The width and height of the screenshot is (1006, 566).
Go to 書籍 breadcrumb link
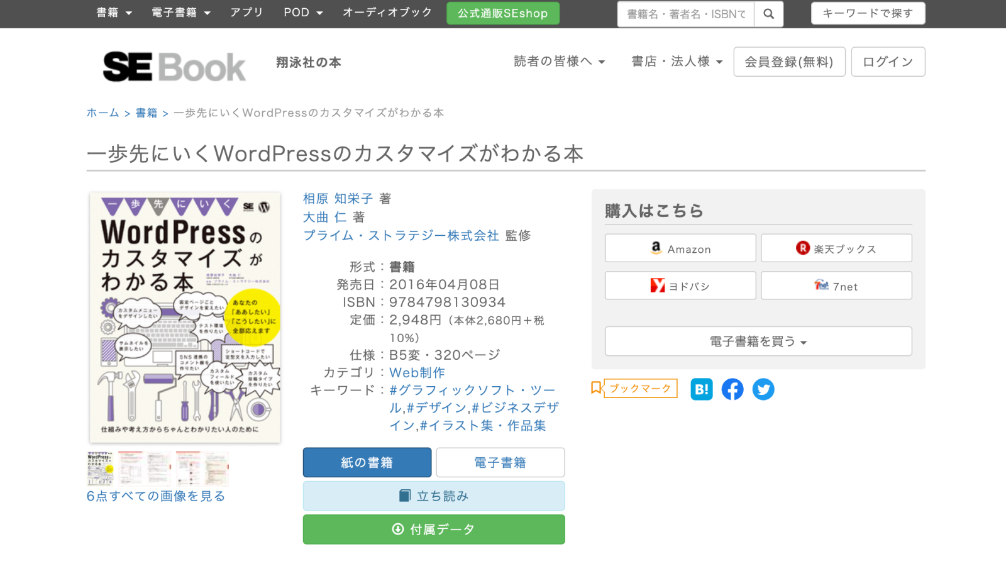pyautogui.click(x=146, y=113)
